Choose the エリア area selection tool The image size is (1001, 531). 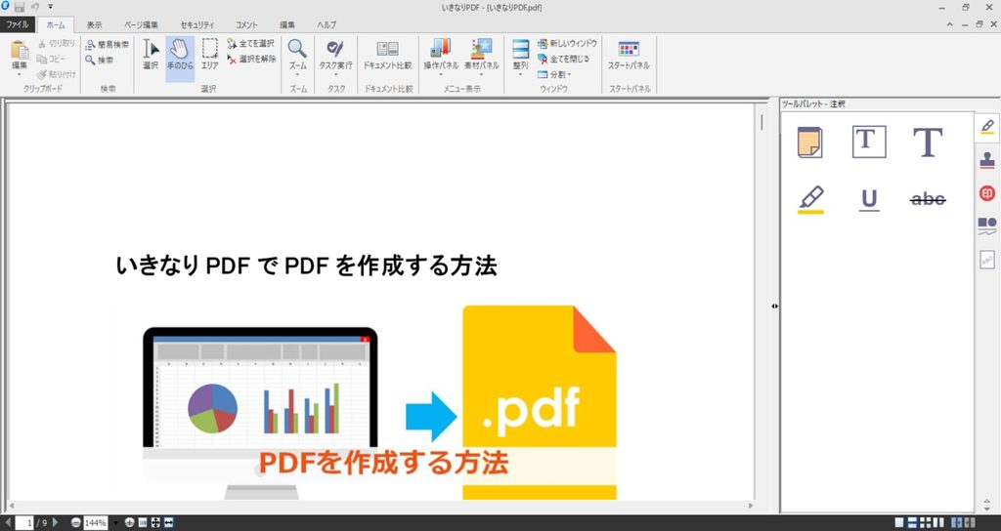click(x=209, y=56)
